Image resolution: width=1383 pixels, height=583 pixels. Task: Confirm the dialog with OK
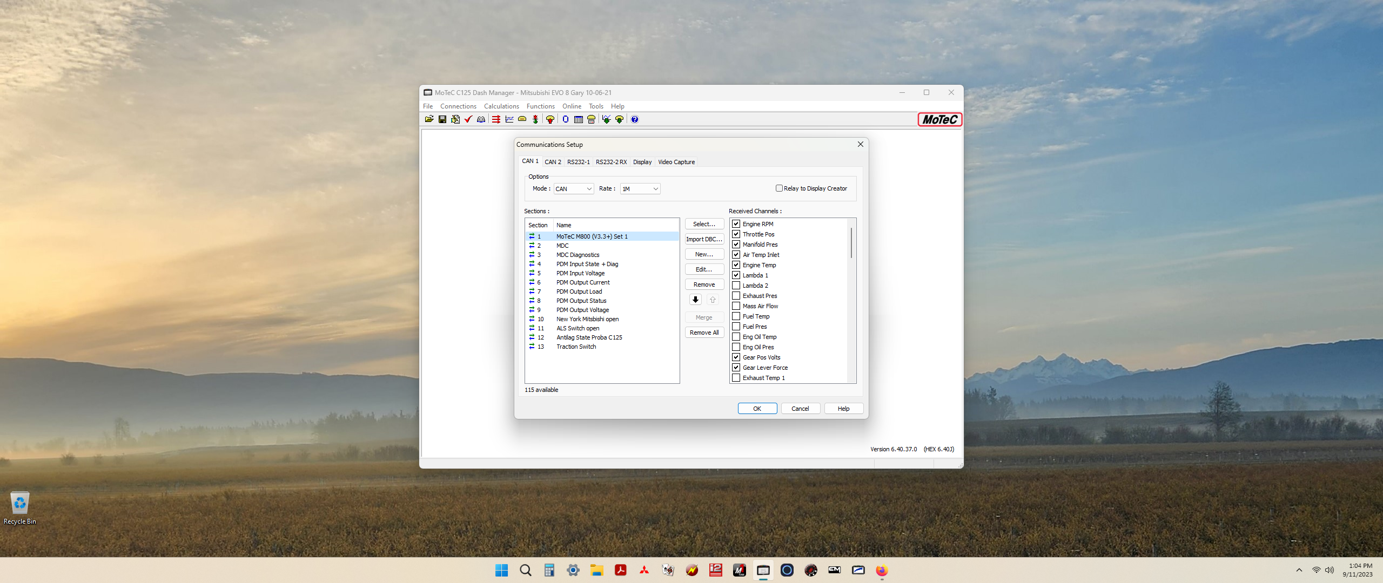pyautogui.click(x=757, y=409)
